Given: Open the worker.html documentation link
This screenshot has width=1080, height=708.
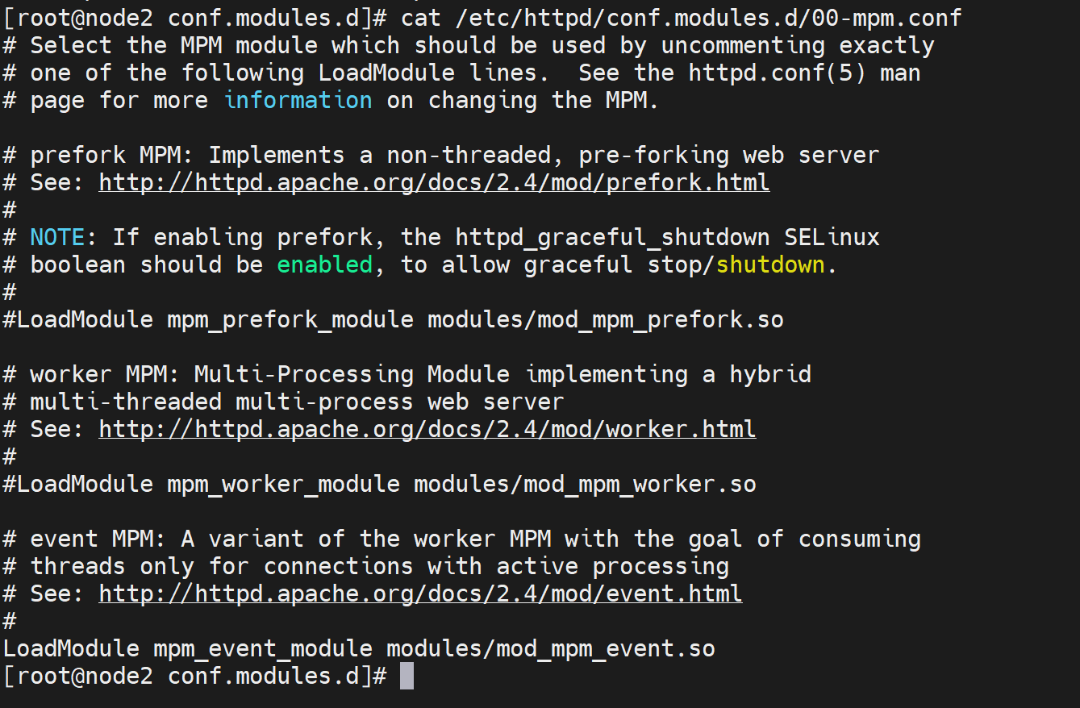Looking at the screenshot, I should [x=427, y=429].
